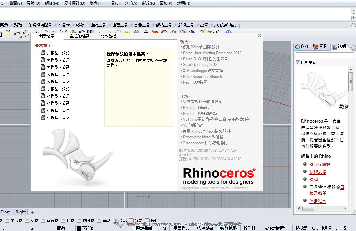Image resolution: width=356 pixels, height=231 pixels.
Task: Enable 垂直點 object snap checkbox
Action: (x=43, y=221)
